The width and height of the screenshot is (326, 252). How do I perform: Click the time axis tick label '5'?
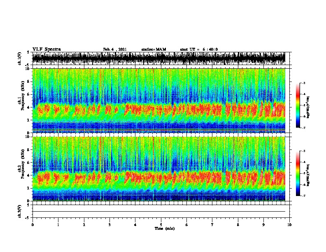(x=161, y=225)
